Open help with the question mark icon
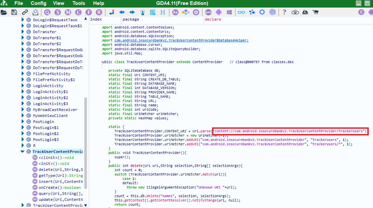 pyautogui.click(x=284, y=12)
